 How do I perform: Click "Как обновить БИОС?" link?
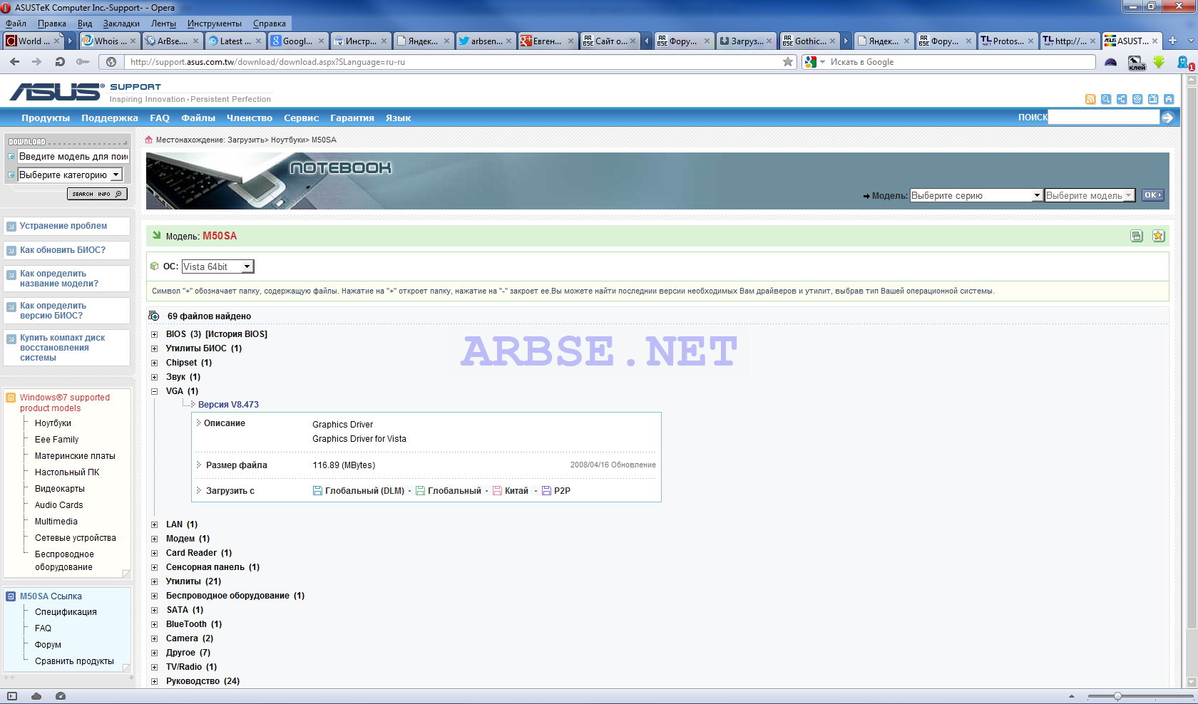(63, 250)
